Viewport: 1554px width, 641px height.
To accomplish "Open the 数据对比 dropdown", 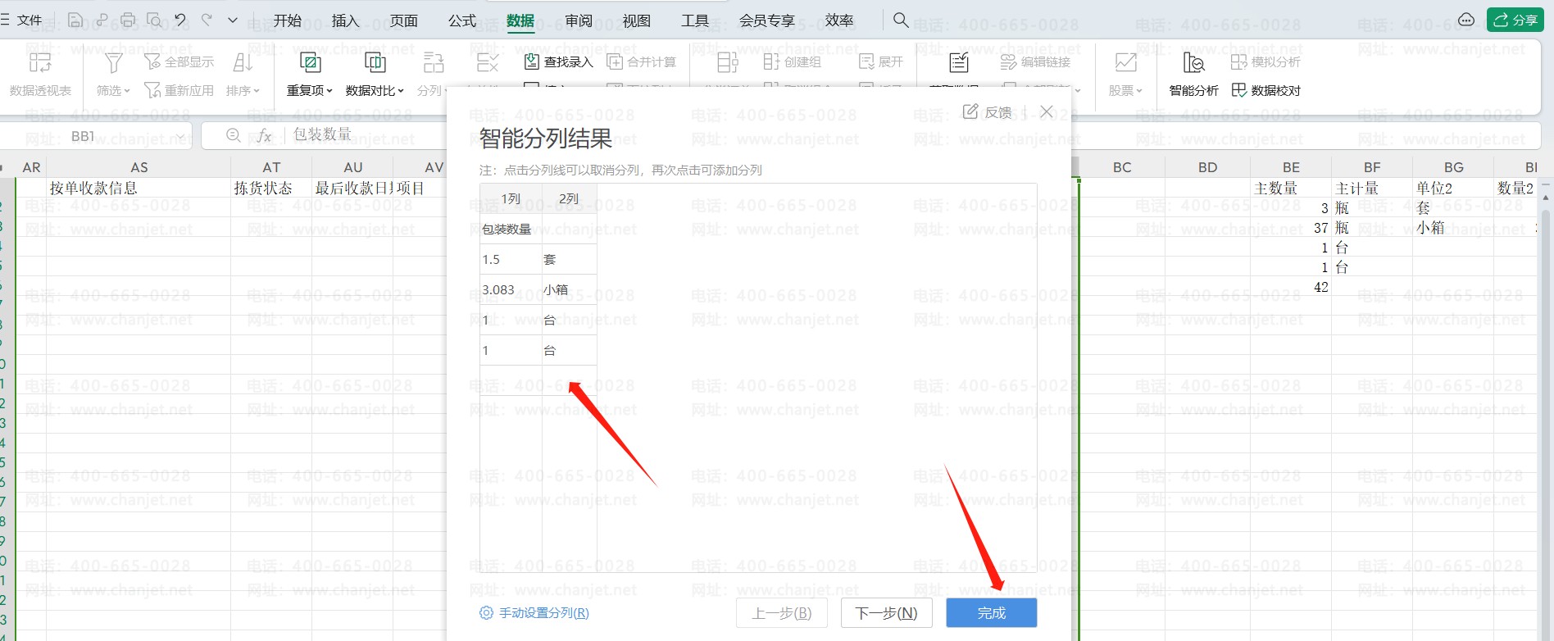I will 375,90.
